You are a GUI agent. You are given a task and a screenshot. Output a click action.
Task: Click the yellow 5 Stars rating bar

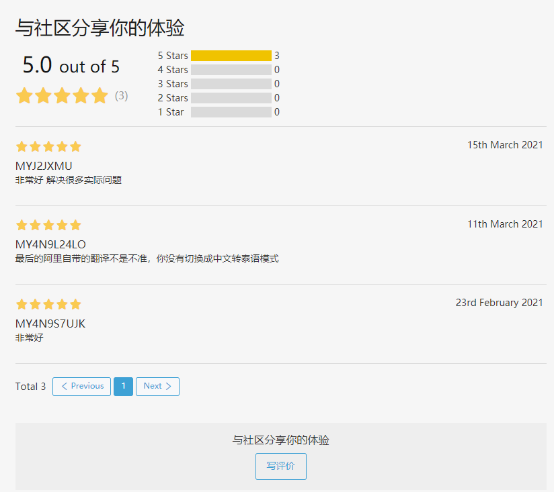coord(231,56)
